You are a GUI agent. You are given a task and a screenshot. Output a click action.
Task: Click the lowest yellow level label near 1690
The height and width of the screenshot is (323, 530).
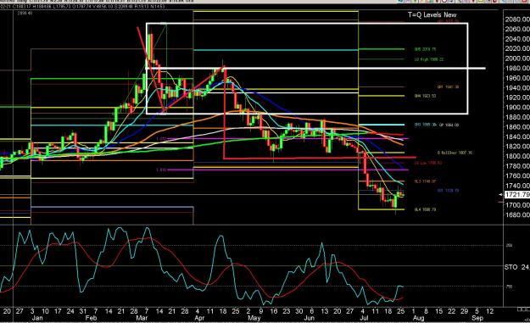[425, 209]
